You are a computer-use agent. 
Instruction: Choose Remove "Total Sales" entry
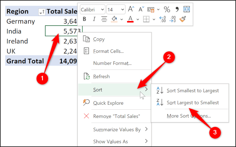tap(114, 116)
